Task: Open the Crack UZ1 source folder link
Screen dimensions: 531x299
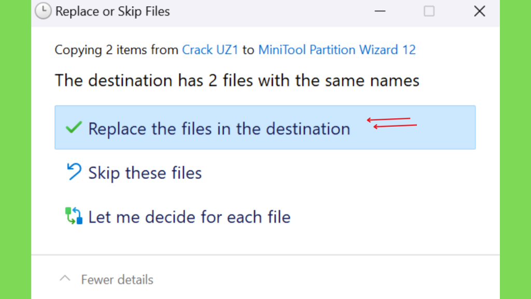Action: (211, 50)
